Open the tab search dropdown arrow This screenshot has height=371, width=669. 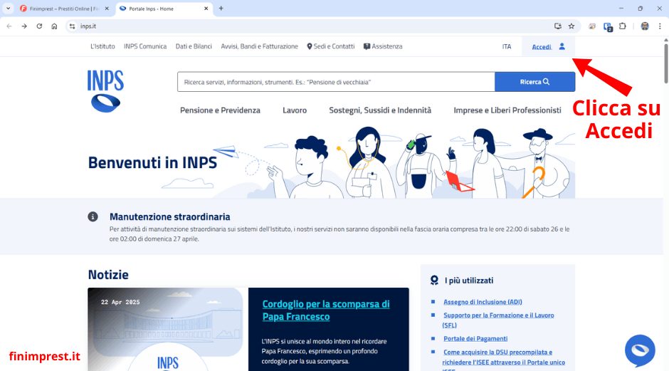coord(8,8)
